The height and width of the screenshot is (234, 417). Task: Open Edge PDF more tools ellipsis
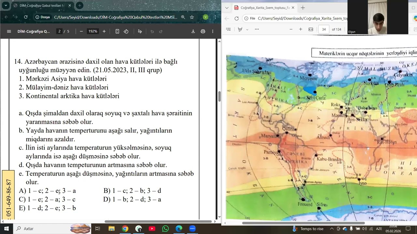[x=257, y=29]
